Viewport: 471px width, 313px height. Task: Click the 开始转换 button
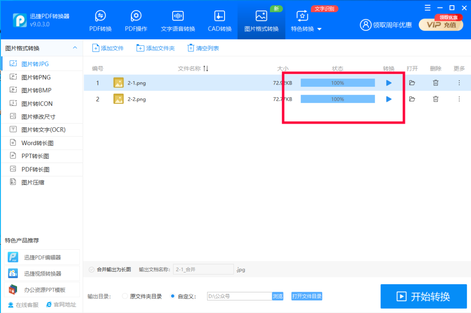[x=423, y=296]
